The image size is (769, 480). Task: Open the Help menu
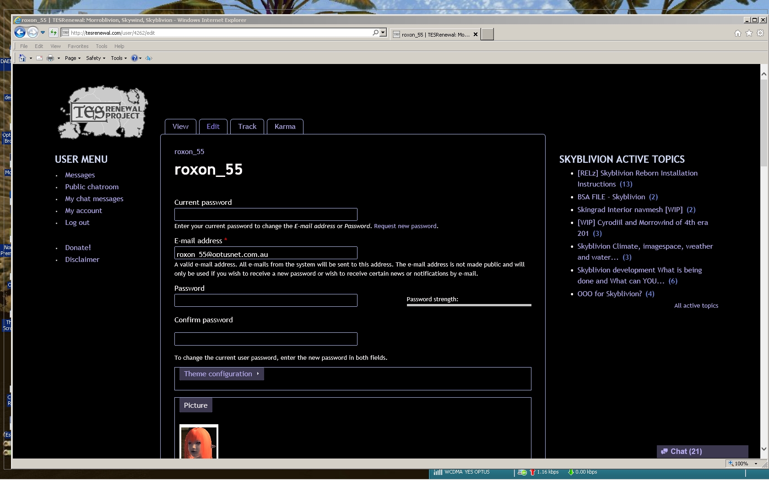119,46
